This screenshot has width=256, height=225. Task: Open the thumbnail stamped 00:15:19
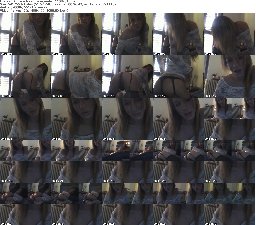coord(230,119)
